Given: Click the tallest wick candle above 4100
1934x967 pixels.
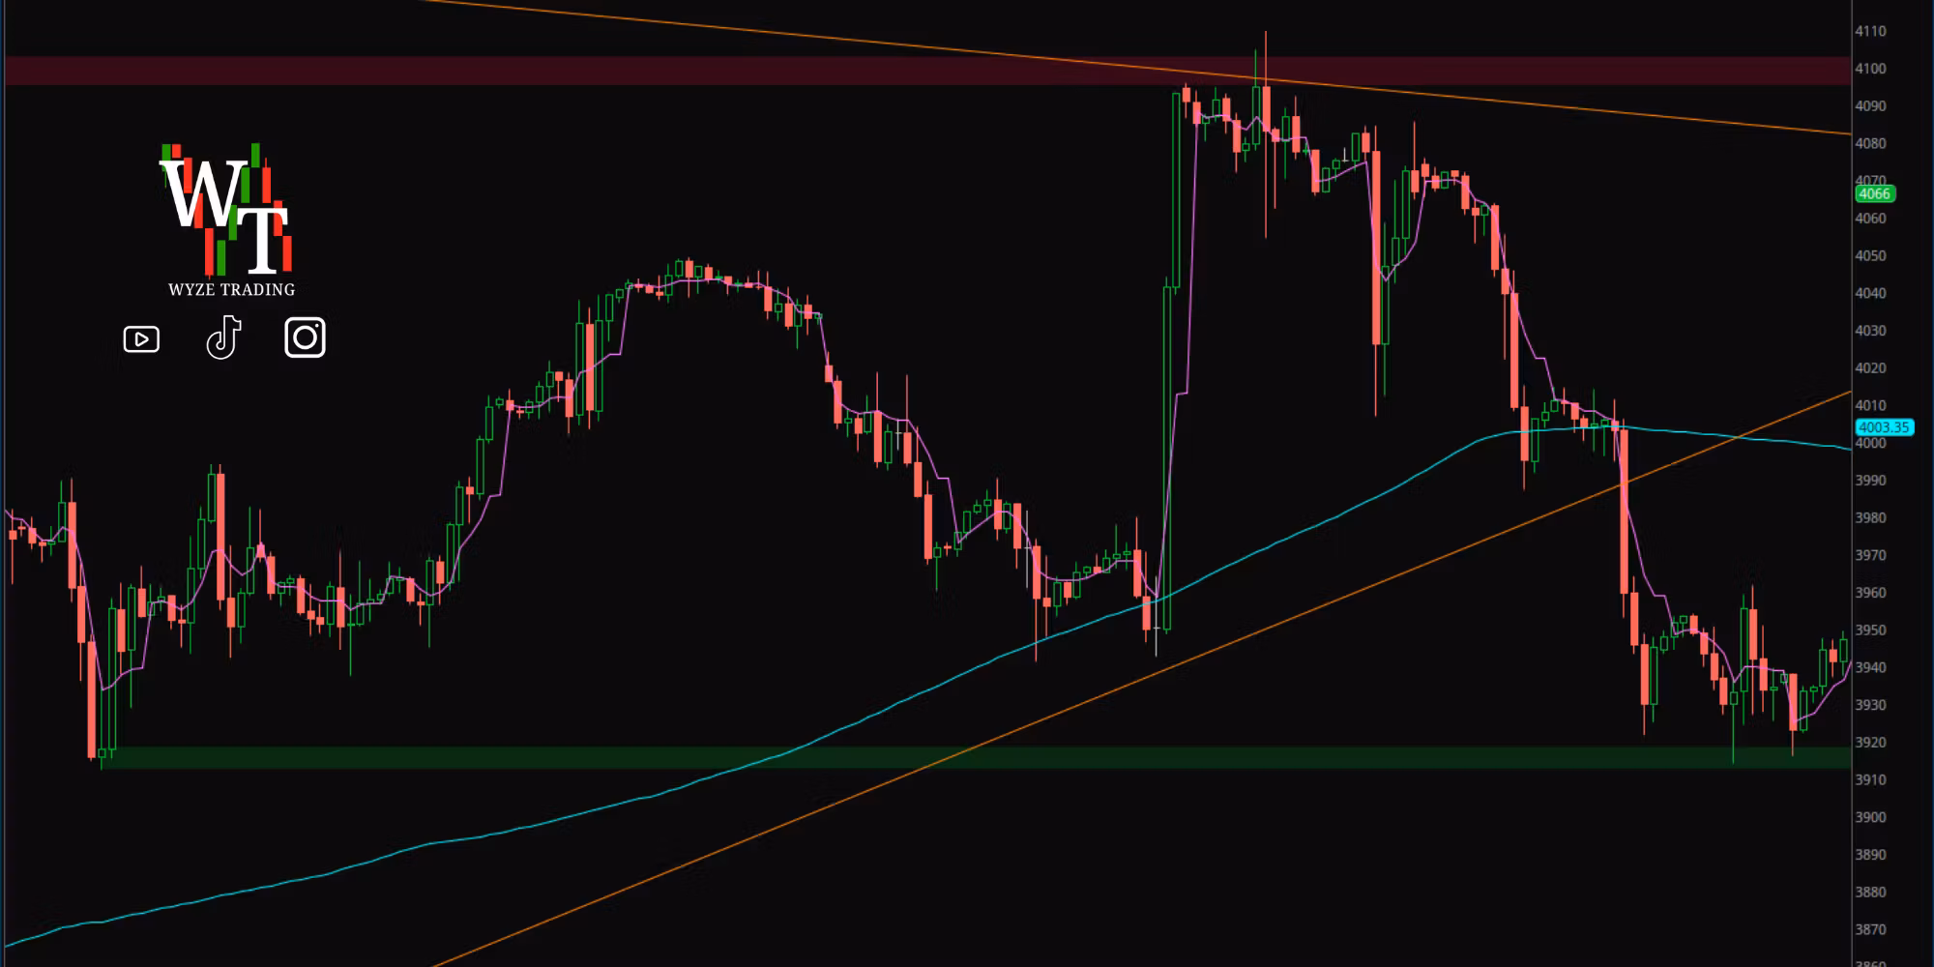Looking at the screenshot, I should point(1265,135).
